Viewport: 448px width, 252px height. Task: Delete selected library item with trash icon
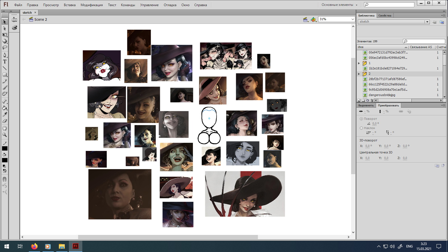tap(372, 100)
